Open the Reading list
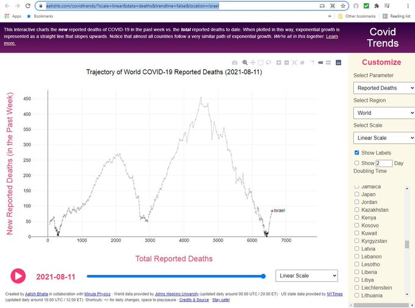 tap(397, 16)
